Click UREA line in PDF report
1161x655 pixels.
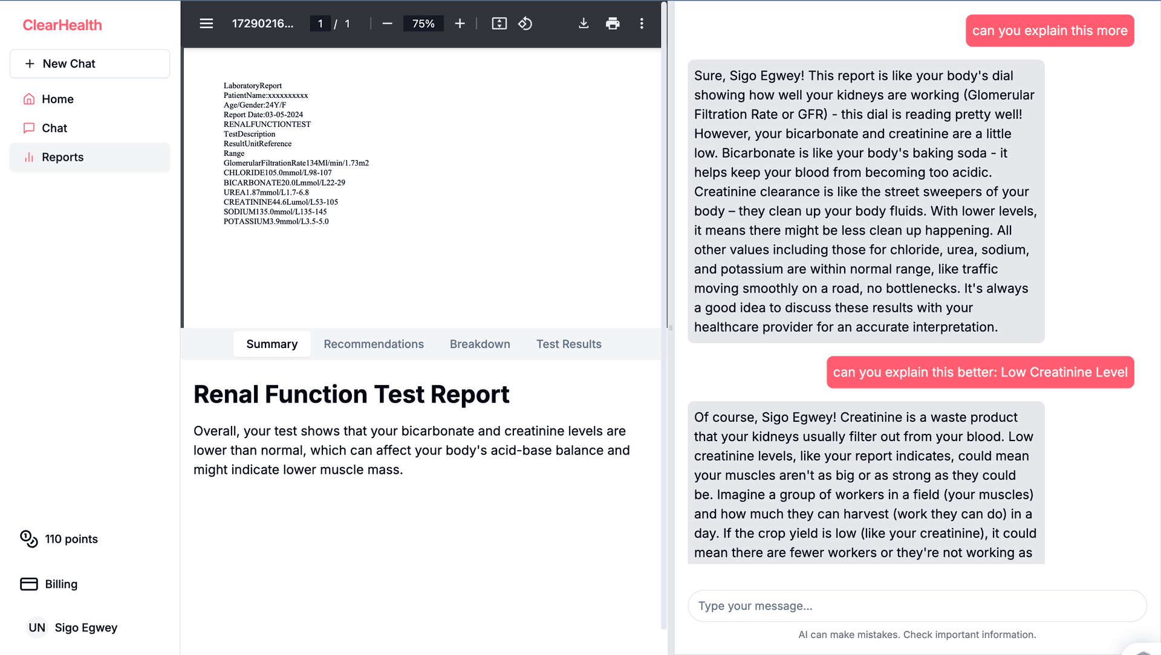(266, 192)
